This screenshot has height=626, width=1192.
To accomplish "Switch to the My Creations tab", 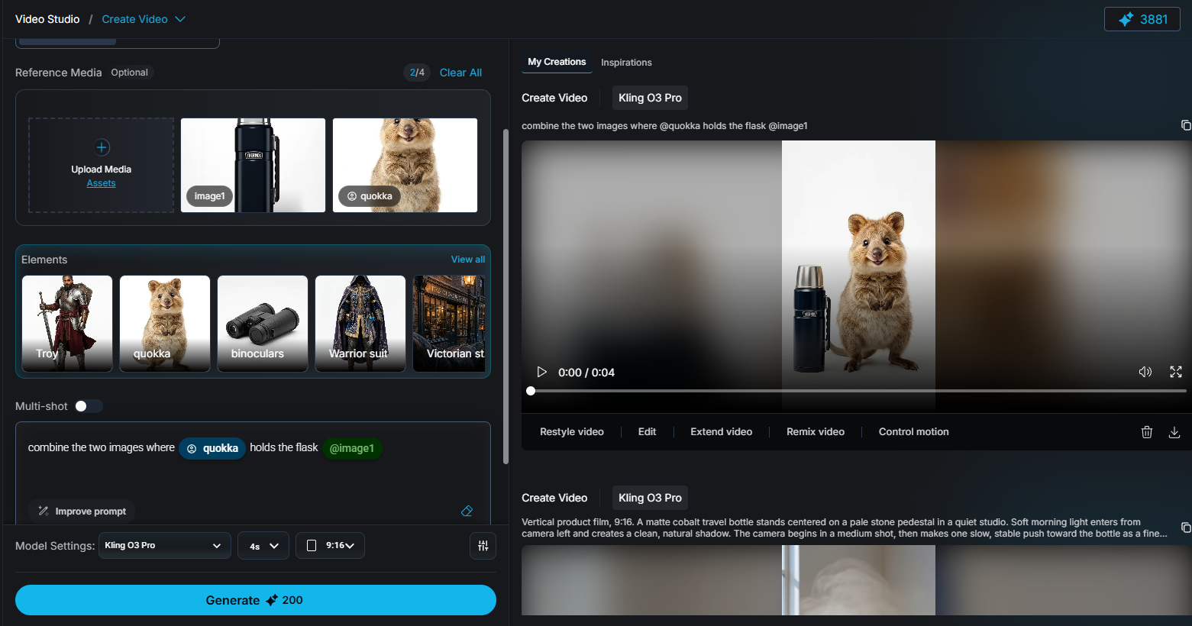I will (x=557, y=62).
